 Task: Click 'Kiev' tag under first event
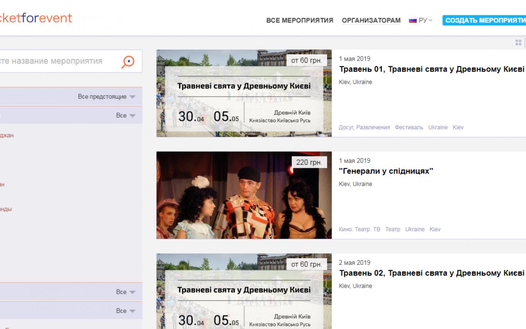click(458, 127)
